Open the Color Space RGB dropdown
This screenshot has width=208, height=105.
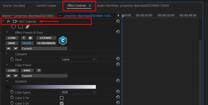coord(78,92)
